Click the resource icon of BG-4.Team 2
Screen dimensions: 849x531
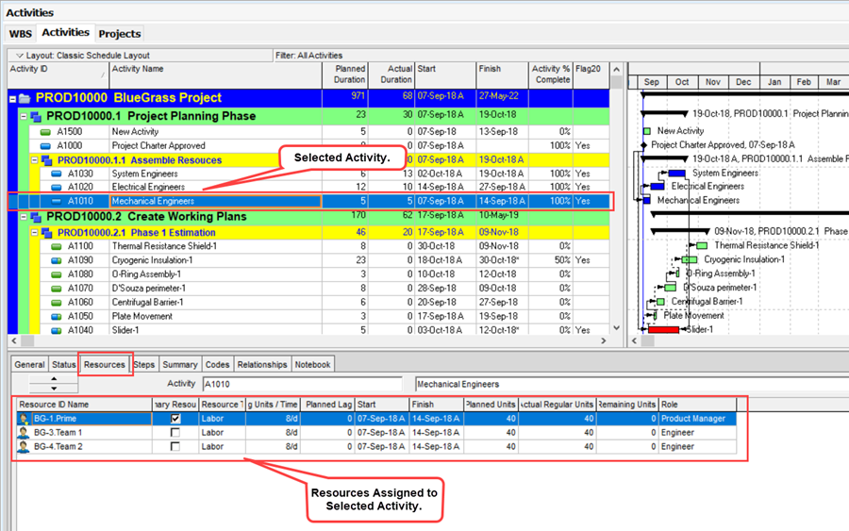click(24, 446)
